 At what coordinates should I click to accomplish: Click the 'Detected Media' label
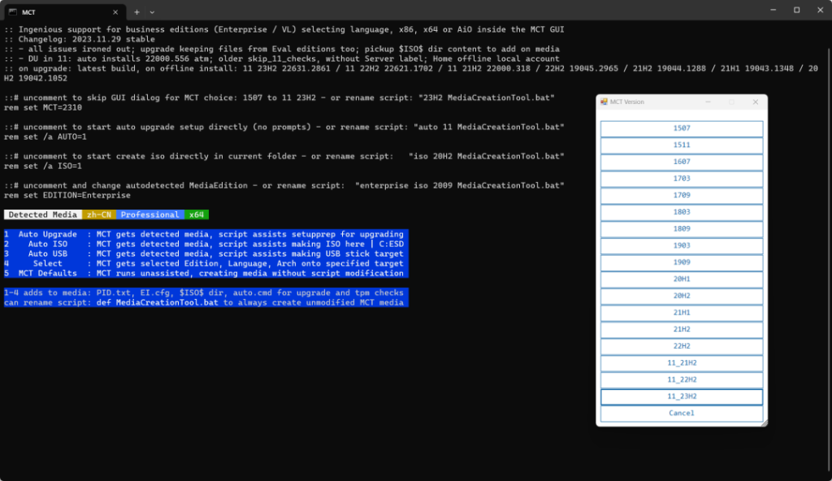click(x=43, y=214)
